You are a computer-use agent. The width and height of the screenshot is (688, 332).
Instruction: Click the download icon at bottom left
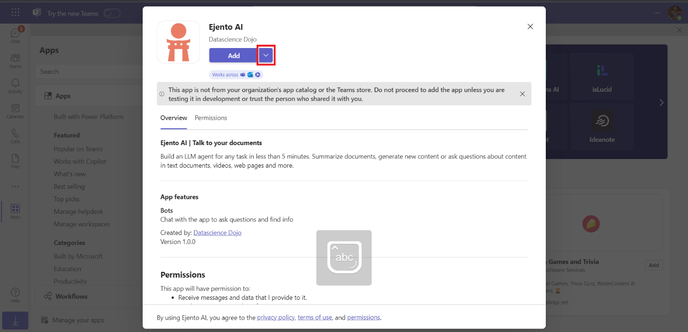click(x=15, y=321)
